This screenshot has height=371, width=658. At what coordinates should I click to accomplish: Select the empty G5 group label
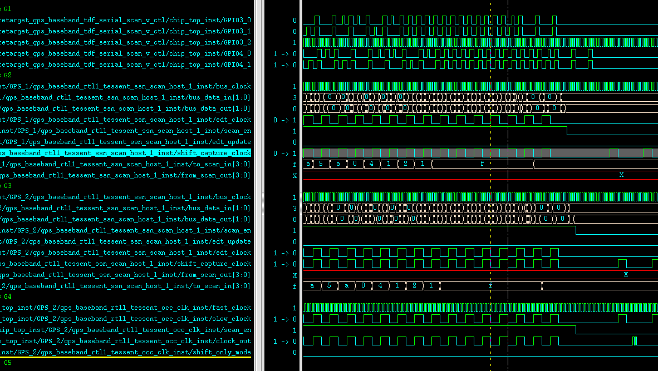[x=7, y=363]
